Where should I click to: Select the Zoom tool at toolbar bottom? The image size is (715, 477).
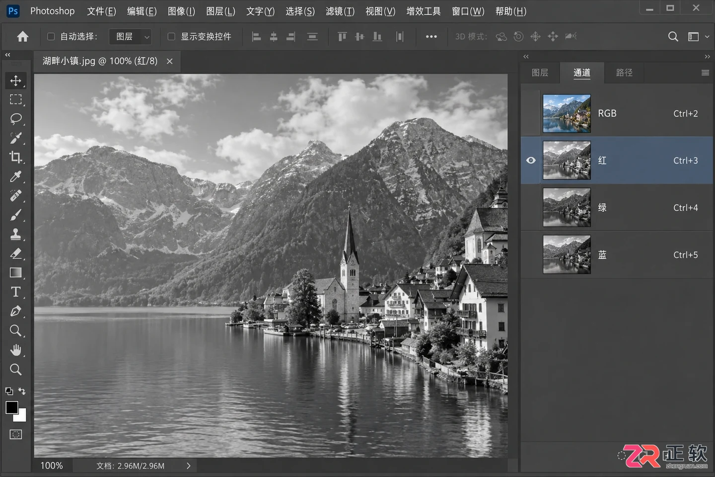pos(15,370)
